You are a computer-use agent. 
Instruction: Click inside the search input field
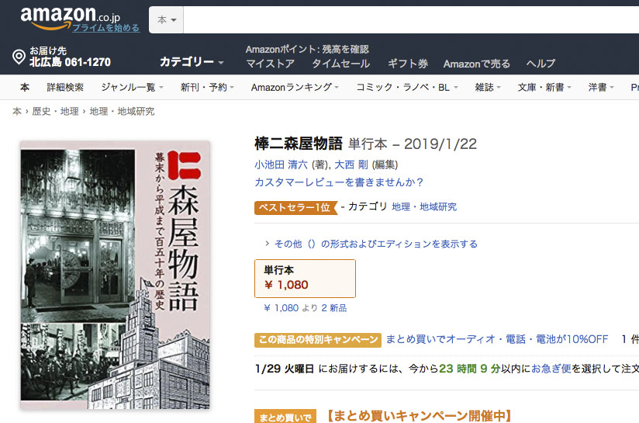click(x=411, y=19)
